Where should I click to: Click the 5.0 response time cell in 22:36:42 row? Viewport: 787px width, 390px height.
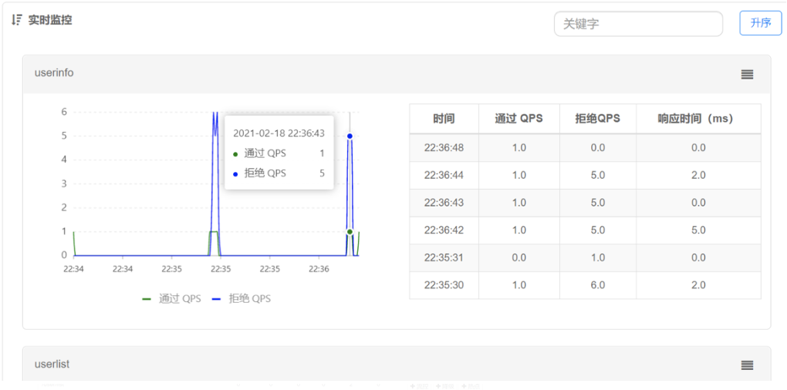click(698, 230)
